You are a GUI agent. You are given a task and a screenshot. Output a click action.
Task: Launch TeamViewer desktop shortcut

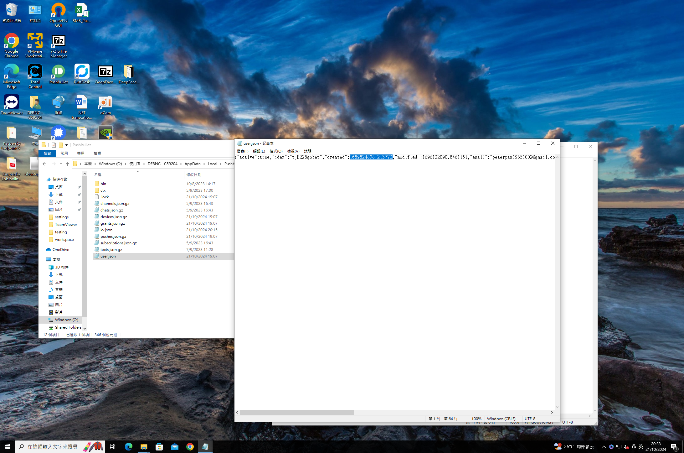(12, 105)
